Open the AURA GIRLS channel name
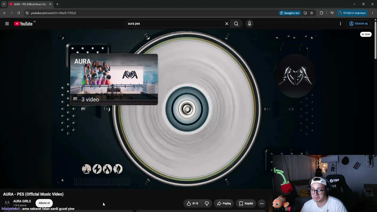This screenshot has width=377, height=212. coord(22,201)
